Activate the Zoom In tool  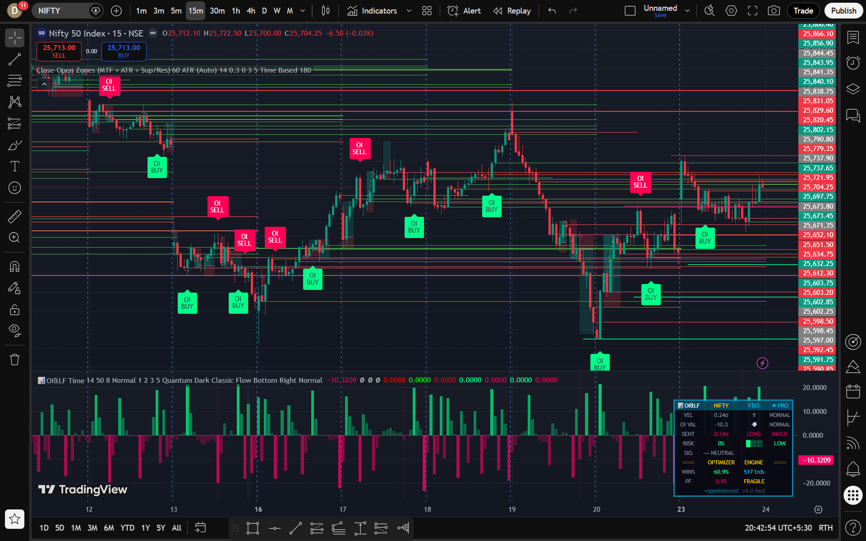point(15,238)
